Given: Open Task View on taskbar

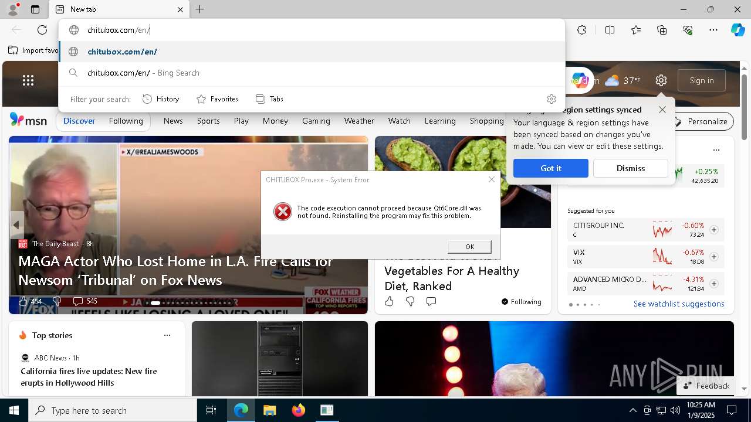Looking at the screenshot, I should (211, 410).
